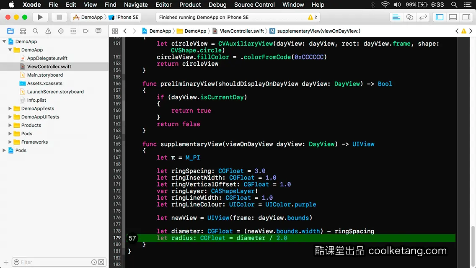Open the Apple menu
Viewport: 476px width, 268px height.
pyautogui.click(x=11, y=5)
